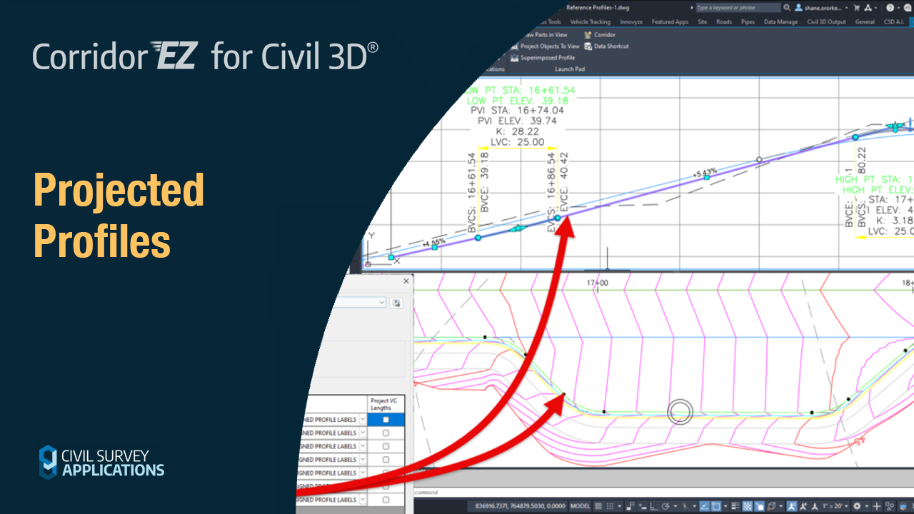Screen dimensions: 914x514
Task: Toggle Isometric Drafting status icon
Action: (x=684, y=506)
